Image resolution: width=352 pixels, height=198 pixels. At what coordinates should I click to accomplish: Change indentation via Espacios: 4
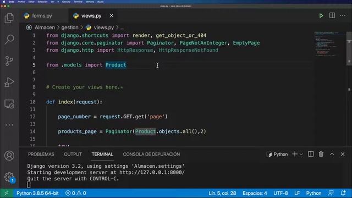coord(255,193)
